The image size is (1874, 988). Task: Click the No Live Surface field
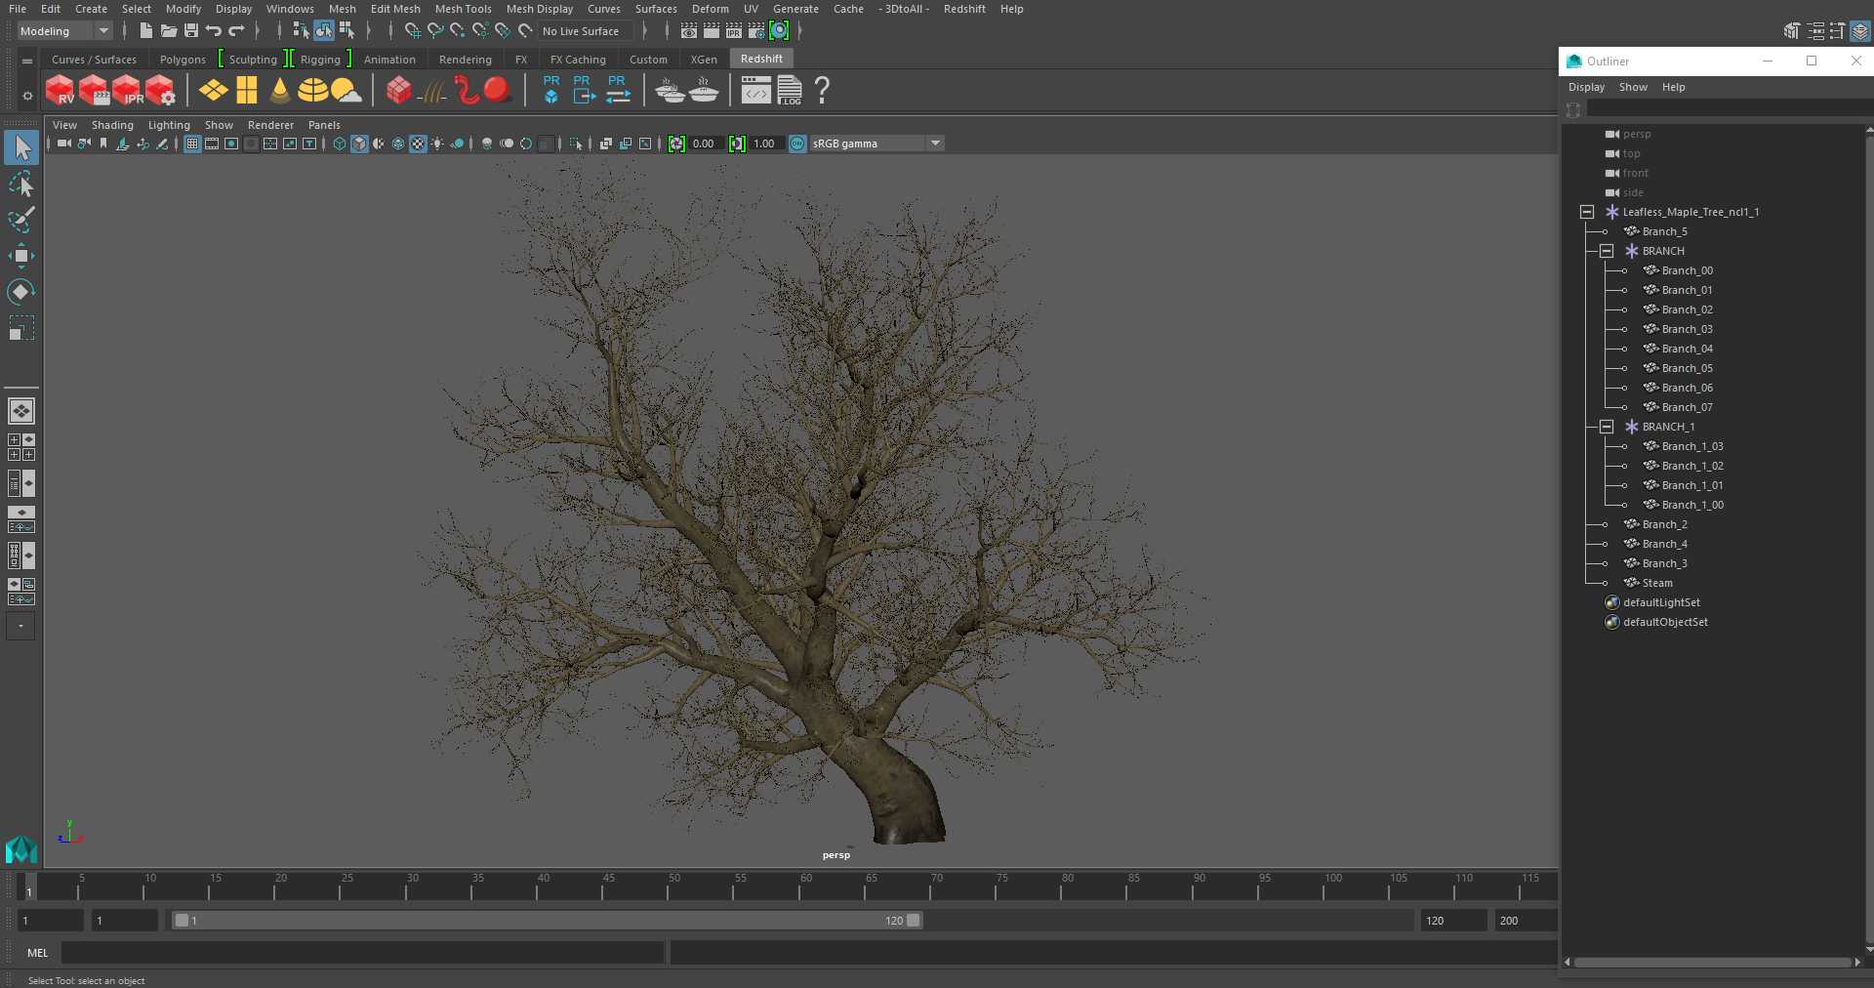point(586,31)
